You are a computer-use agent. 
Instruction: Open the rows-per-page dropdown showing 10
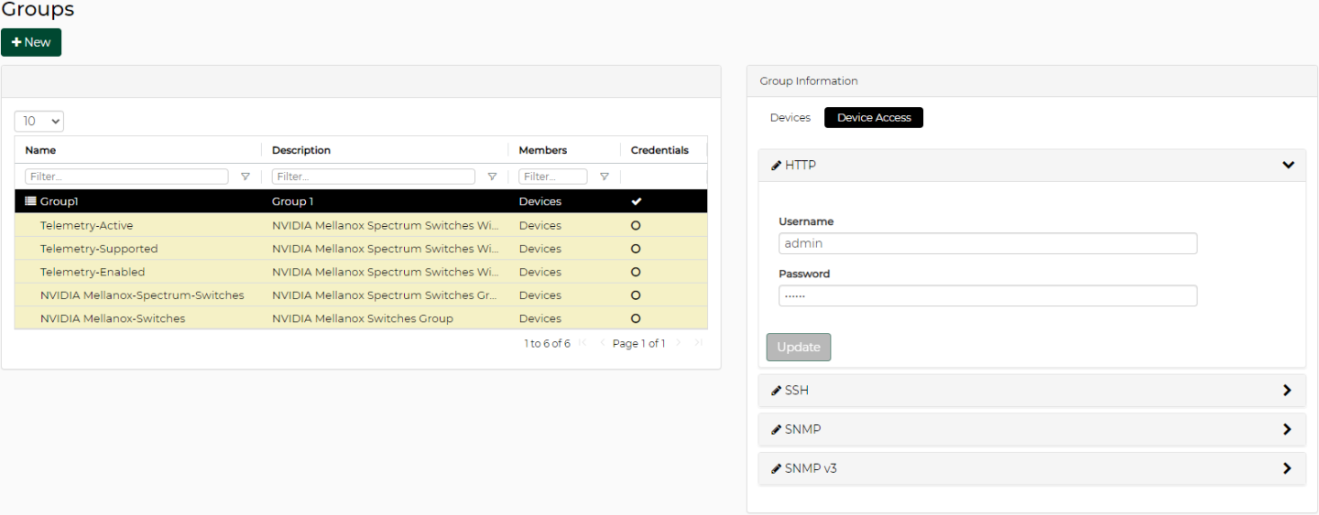(x=39, y=121)
